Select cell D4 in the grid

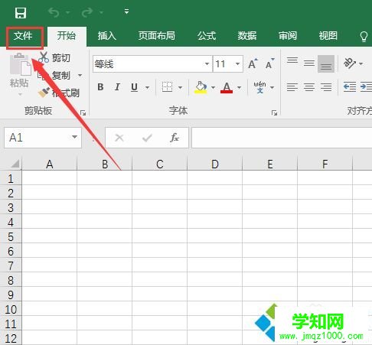(215, 221)
